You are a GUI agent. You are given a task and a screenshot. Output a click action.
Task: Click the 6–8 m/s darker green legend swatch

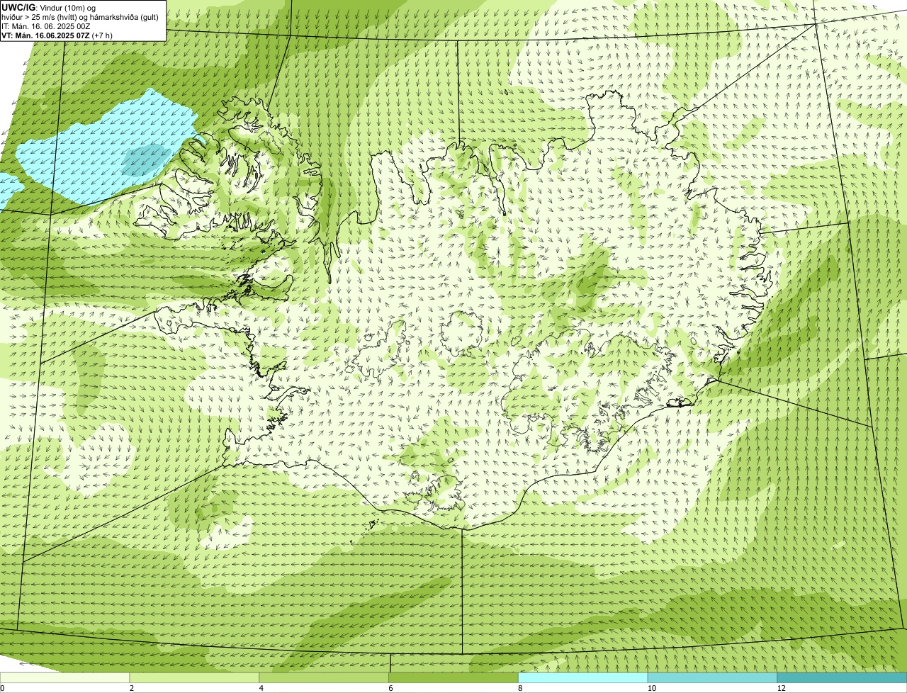pyautogui.click(x=454, y=677)
